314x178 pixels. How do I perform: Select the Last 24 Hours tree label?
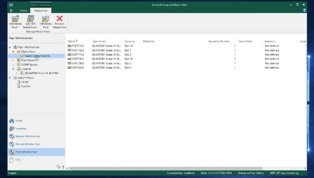click(x=26, y=78)
